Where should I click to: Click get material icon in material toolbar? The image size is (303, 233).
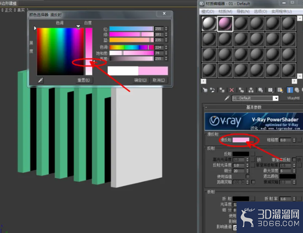[205, 90]
